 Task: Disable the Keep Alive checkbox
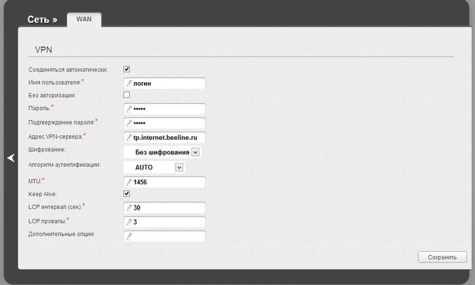tap(126, 193)
